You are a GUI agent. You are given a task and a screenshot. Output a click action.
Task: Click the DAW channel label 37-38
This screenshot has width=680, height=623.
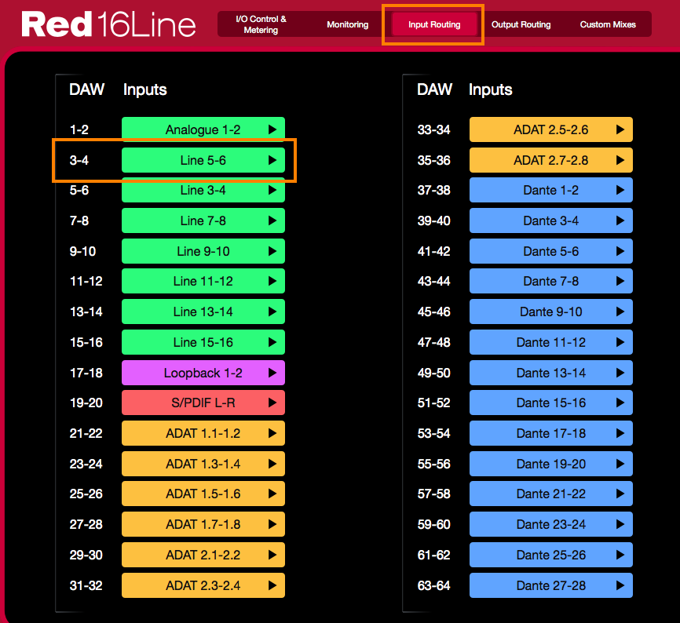tap(433, 190)
